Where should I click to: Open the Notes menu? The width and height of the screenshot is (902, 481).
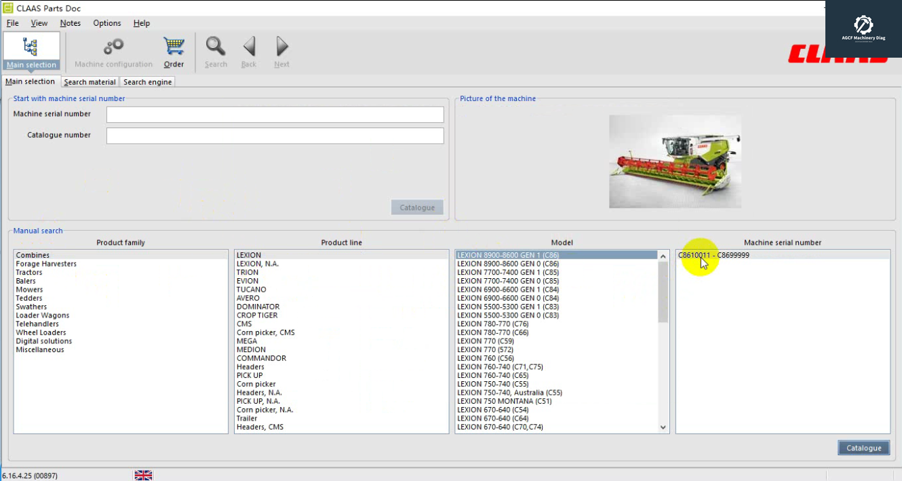tap(70, 22)
